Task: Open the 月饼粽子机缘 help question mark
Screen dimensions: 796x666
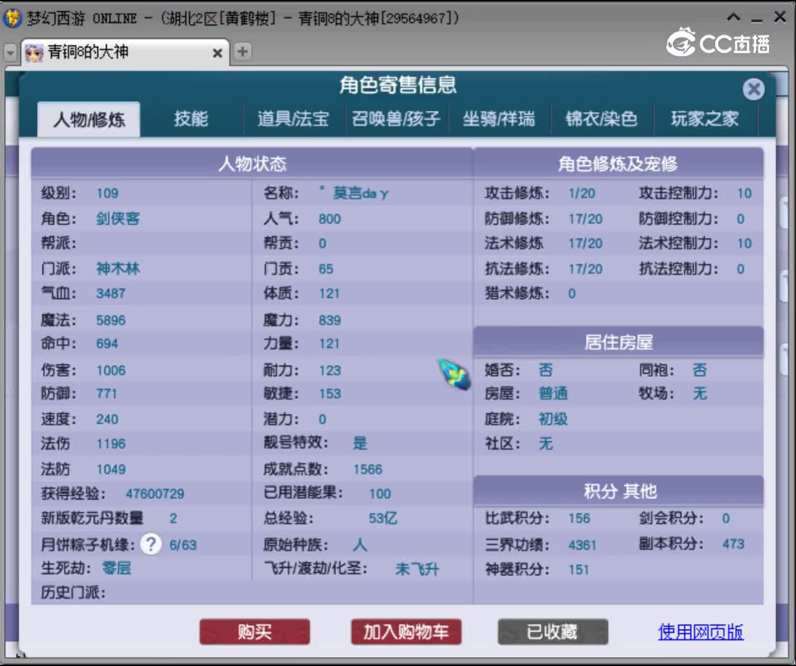Action: [x=150, y=544]
